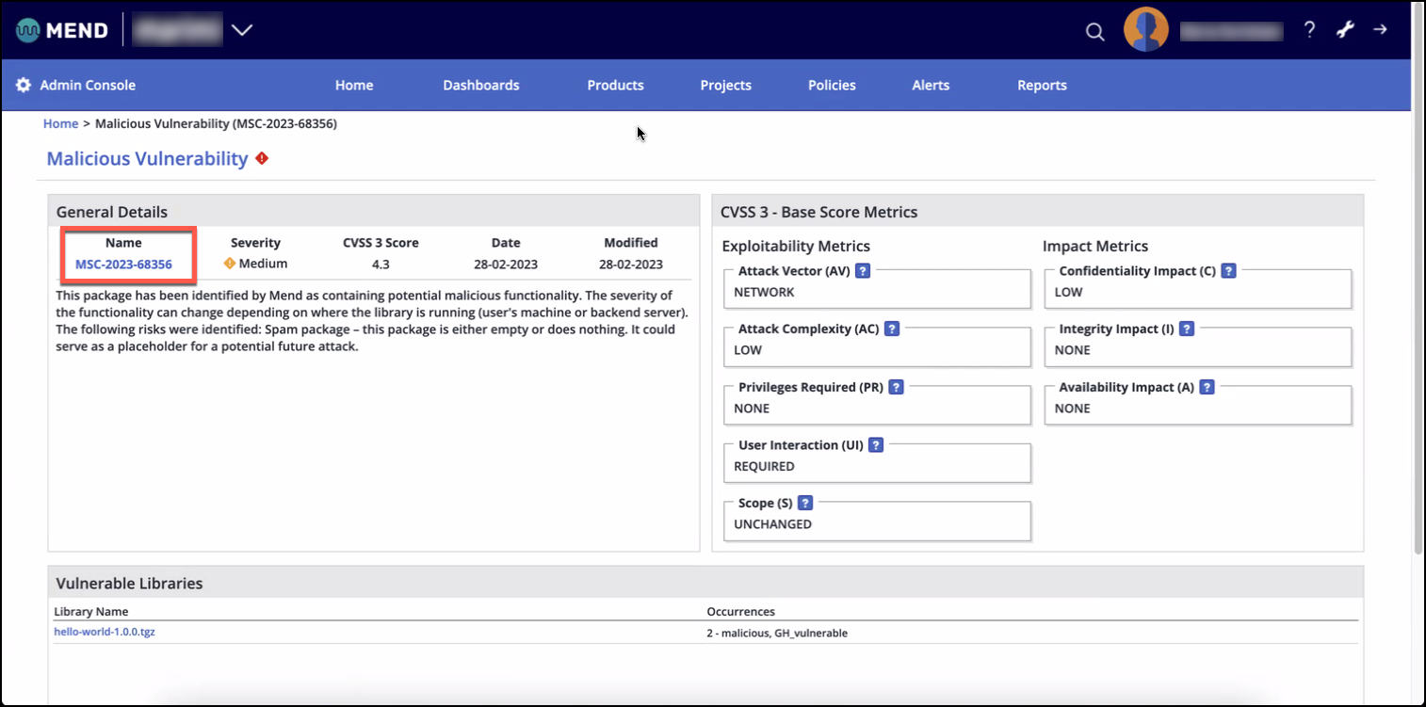Open the hello-world-1.0.0.tgz library link

104,632
